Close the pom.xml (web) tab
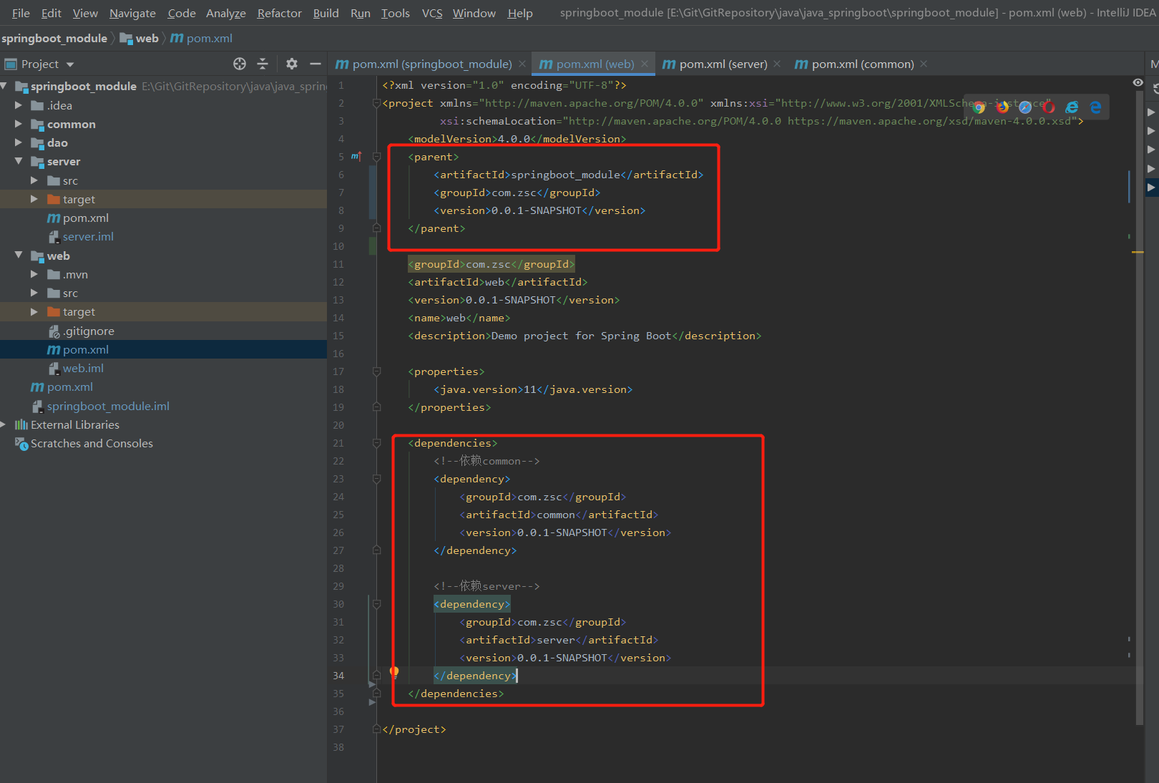Screen dimensions: 1159x783 pyautogui.click(x=645, y=64)
